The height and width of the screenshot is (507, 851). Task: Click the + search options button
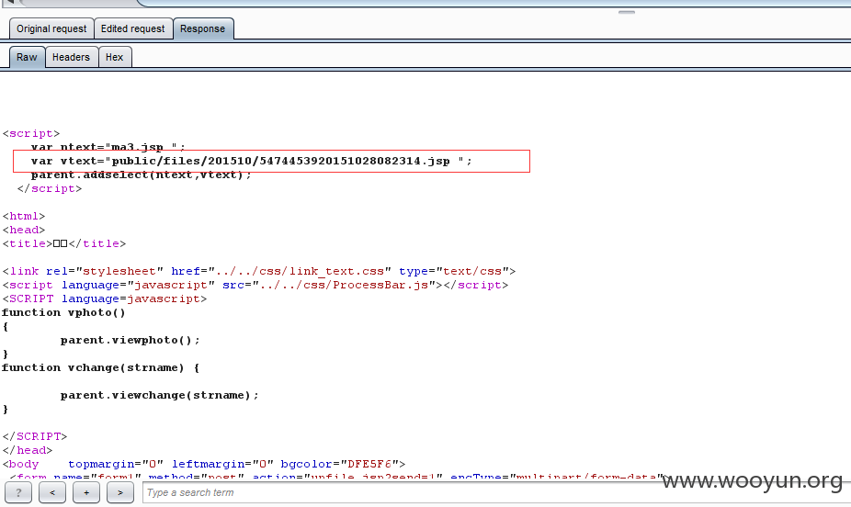coord(86,492)
